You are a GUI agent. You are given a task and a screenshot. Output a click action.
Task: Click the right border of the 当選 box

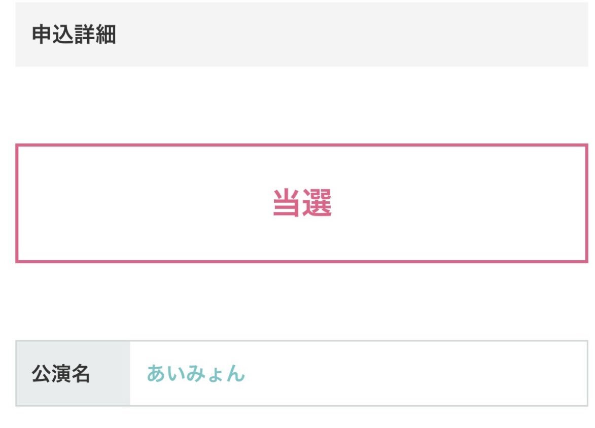point(586,203)
